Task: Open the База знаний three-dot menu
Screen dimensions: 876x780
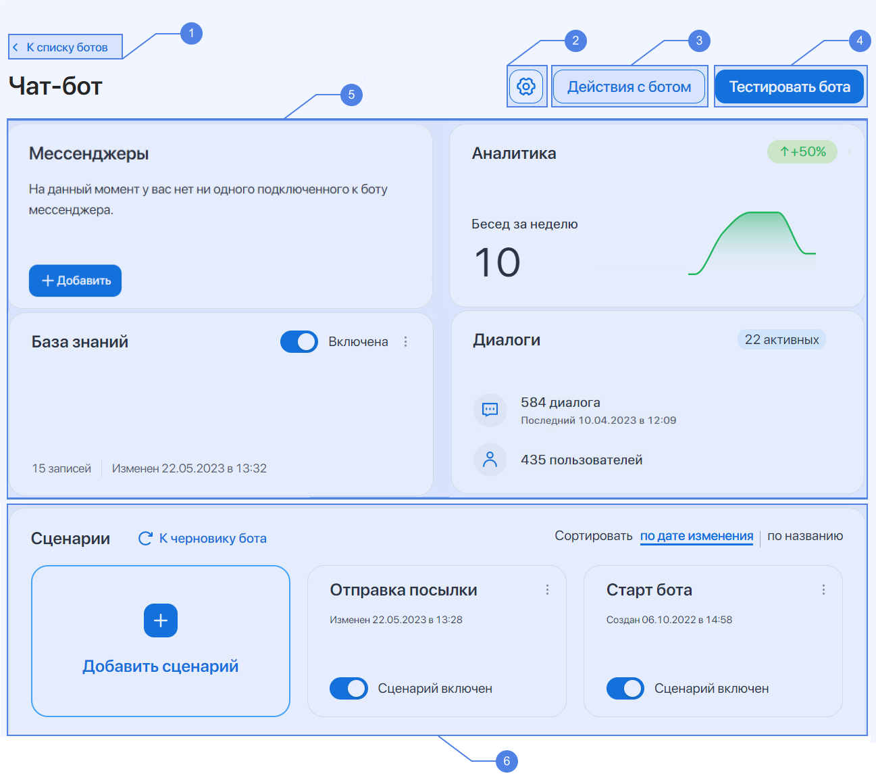Action: (x=405, y=342)
